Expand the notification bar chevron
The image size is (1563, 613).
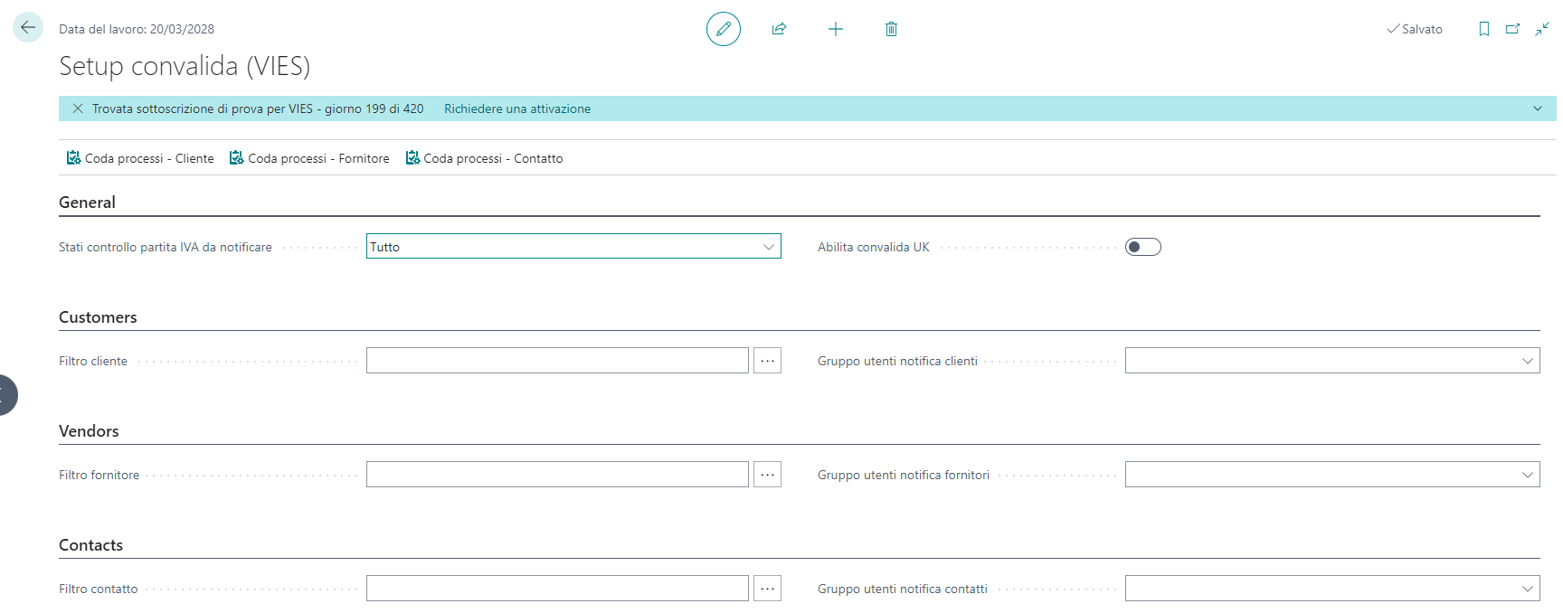(x=1537, y=108)
